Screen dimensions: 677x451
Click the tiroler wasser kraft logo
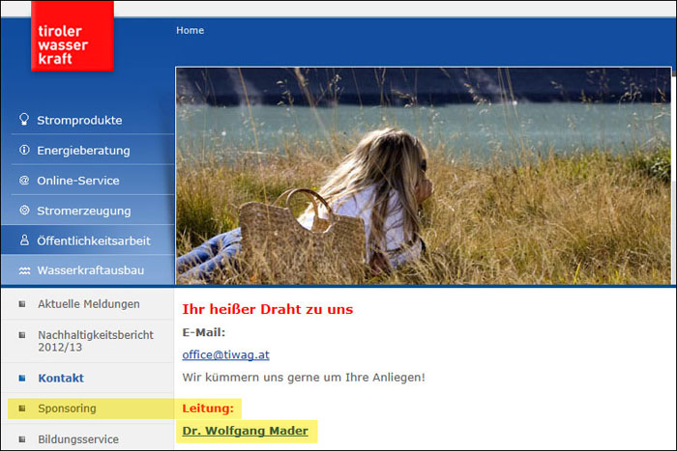pos(73,37)
